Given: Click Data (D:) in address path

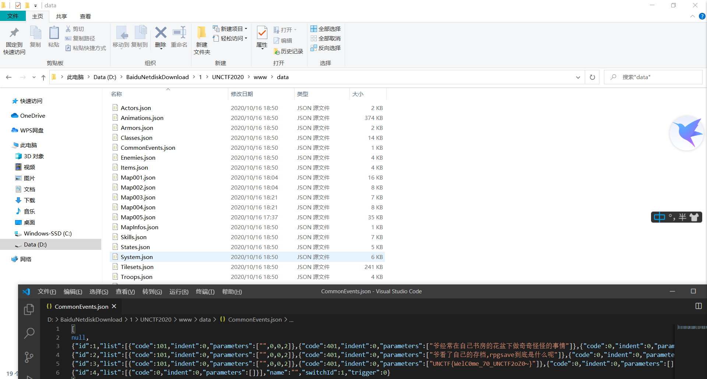Looking at the screenshot, I should [105, 77].
